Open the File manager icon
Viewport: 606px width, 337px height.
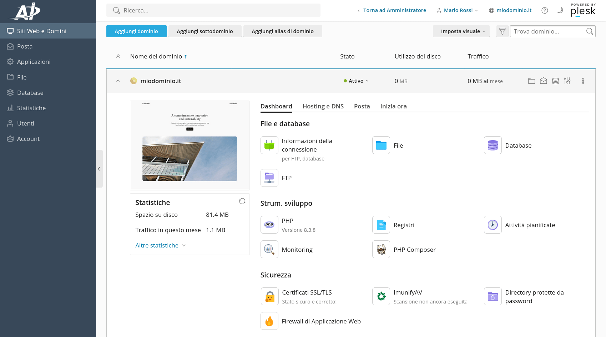pyautogui.click(x=381, y=145)
